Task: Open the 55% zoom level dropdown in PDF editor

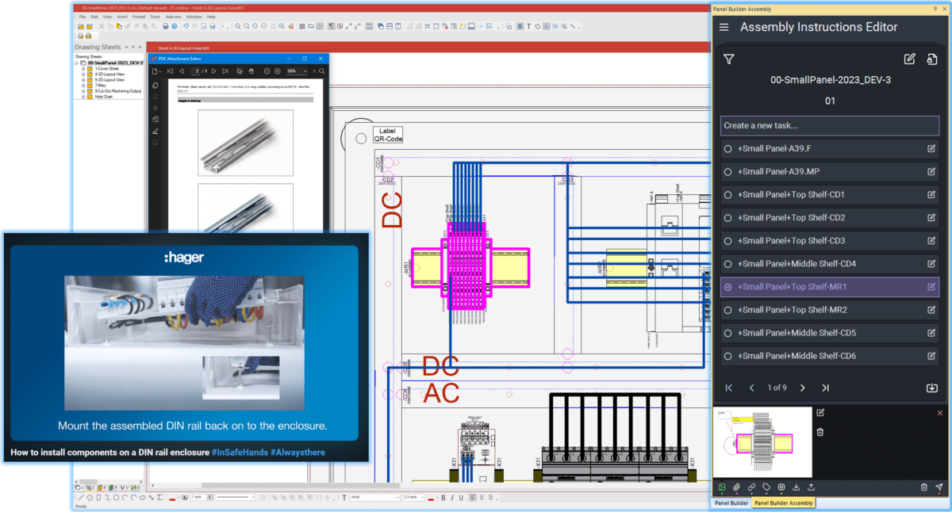Action: coord(297,71)
